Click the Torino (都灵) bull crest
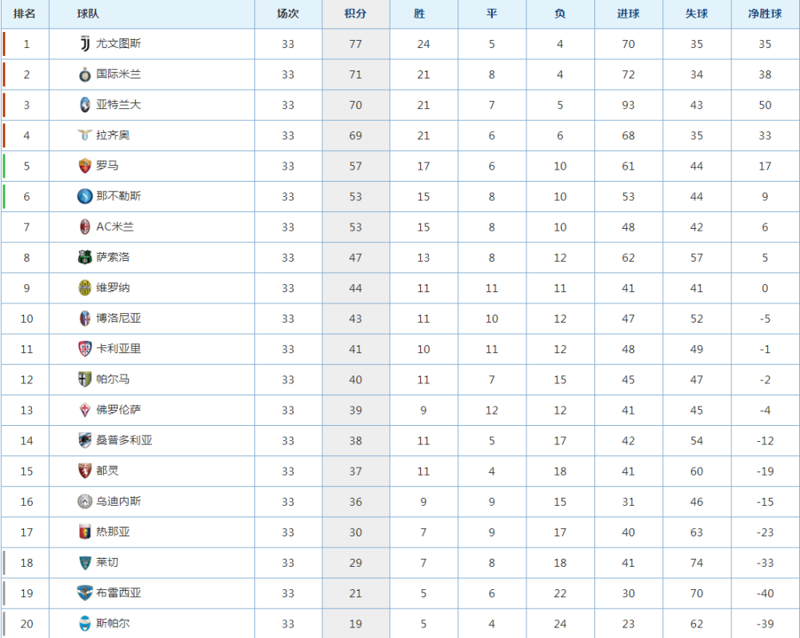The width and height of the screenshot is (800, 638). [x=85, y=471]
